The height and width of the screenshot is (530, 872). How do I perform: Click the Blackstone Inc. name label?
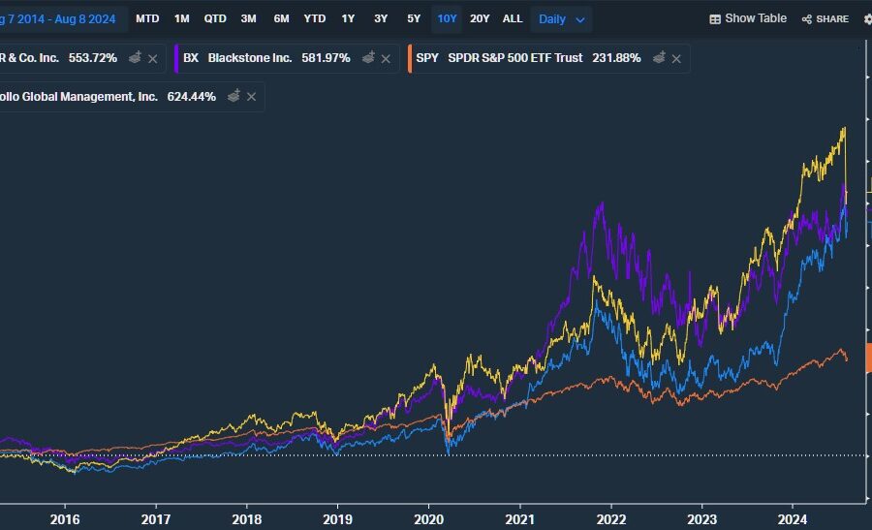coord(250,58)
